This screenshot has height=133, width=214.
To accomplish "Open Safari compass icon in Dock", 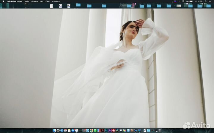I will [62, 130].
